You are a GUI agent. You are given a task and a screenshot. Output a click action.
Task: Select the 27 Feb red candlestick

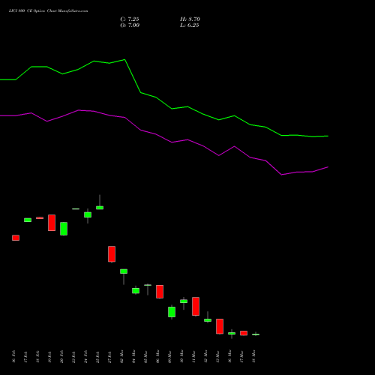[x=112, y=254]
